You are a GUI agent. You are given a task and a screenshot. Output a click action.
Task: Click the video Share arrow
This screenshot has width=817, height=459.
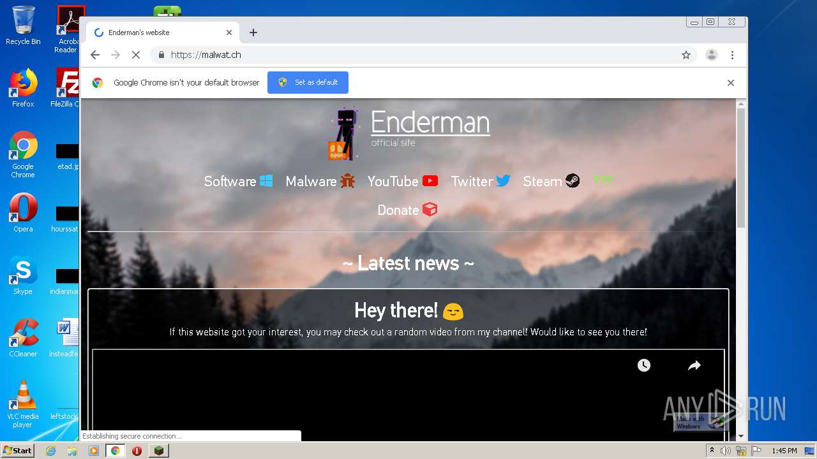click(694, 365)
